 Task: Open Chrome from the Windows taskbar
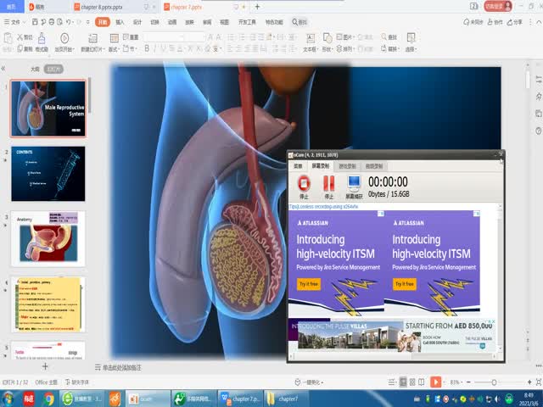tap(49, 399)
